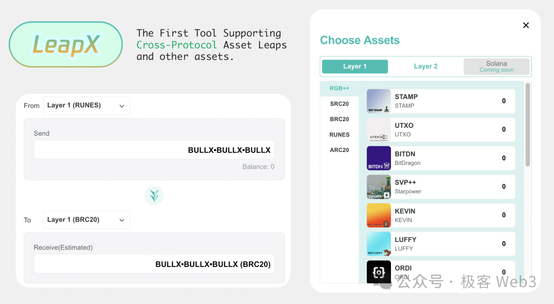Select the UTXO asset icon

point(379,129)
